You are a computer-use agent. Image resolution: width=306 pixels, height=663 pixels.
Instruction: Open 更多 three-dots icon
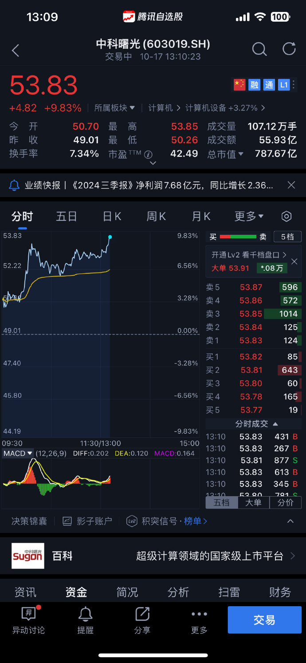[x=199, y=614]
